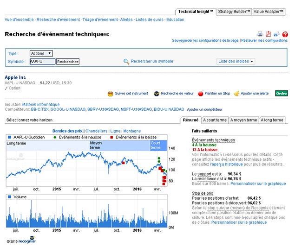Screen dimensions: 295x247
Task: Switch to Value Analyzer tab
Action: 269,12
